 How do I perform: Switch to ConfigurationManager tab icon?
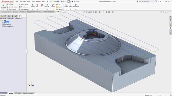(x=9, y=16)
